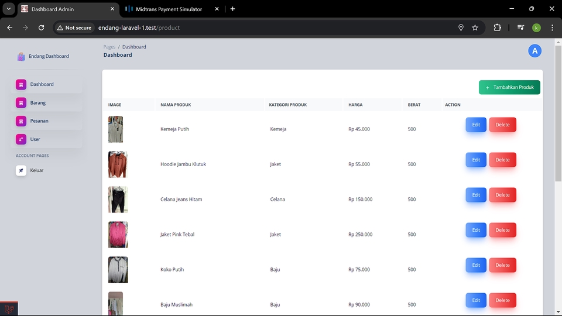Click the Endang Dashboard logo
The height and width of the screenshot is (316, 562).
[x=22, y=57]
